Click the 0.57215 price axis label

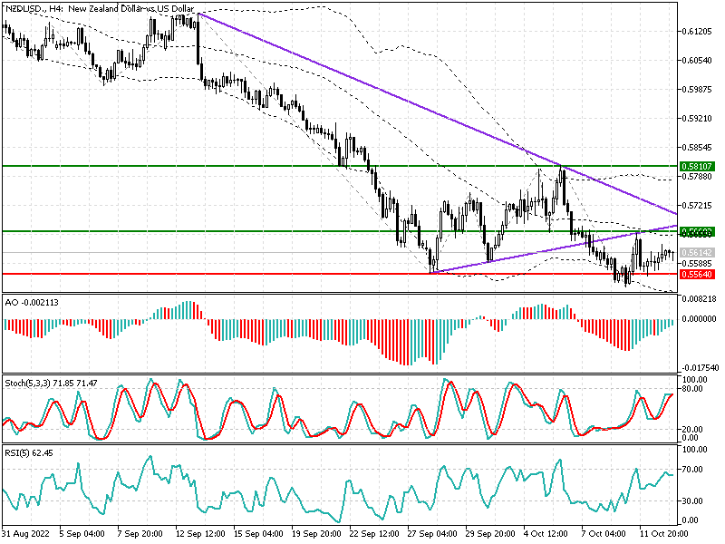point(694,205)
